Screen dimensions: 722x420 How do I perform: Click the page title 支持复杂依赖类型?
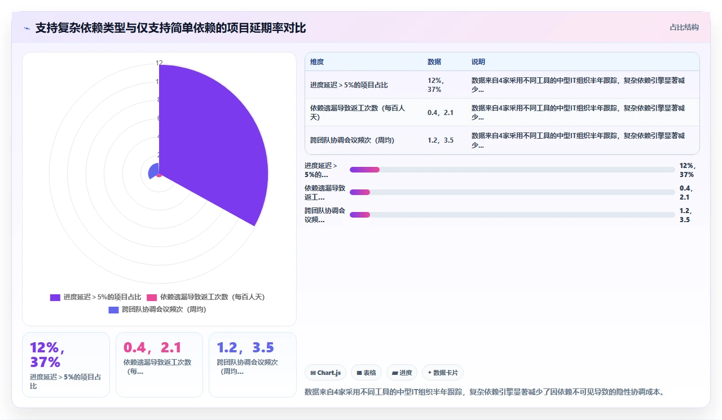click(x=170, y=28)
